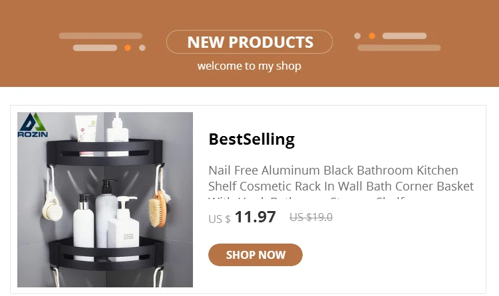Click the discounted price 11.97
The height and width of the screenshot is (296, 499).
[255, 216]
